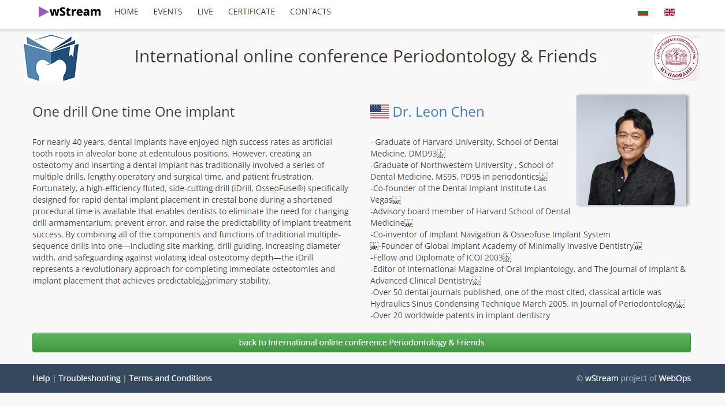
Task: Click the US flag next to Dr. Leon Chen
Action: [x=380, y=111]
